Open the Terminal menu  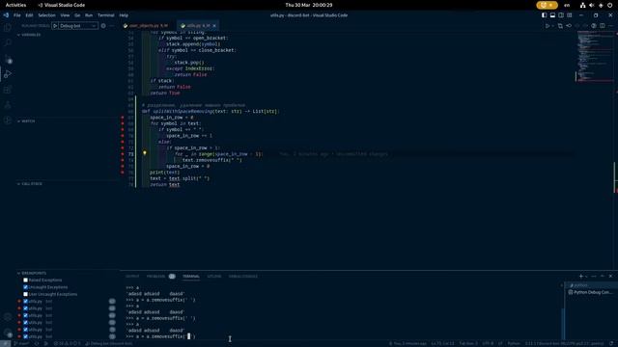pos(105,15)
